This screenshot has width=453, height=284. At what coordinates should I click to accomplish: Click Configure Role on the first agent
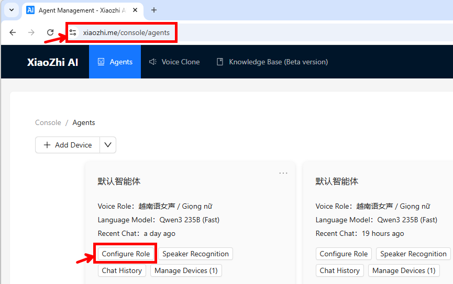coord(126,254)
